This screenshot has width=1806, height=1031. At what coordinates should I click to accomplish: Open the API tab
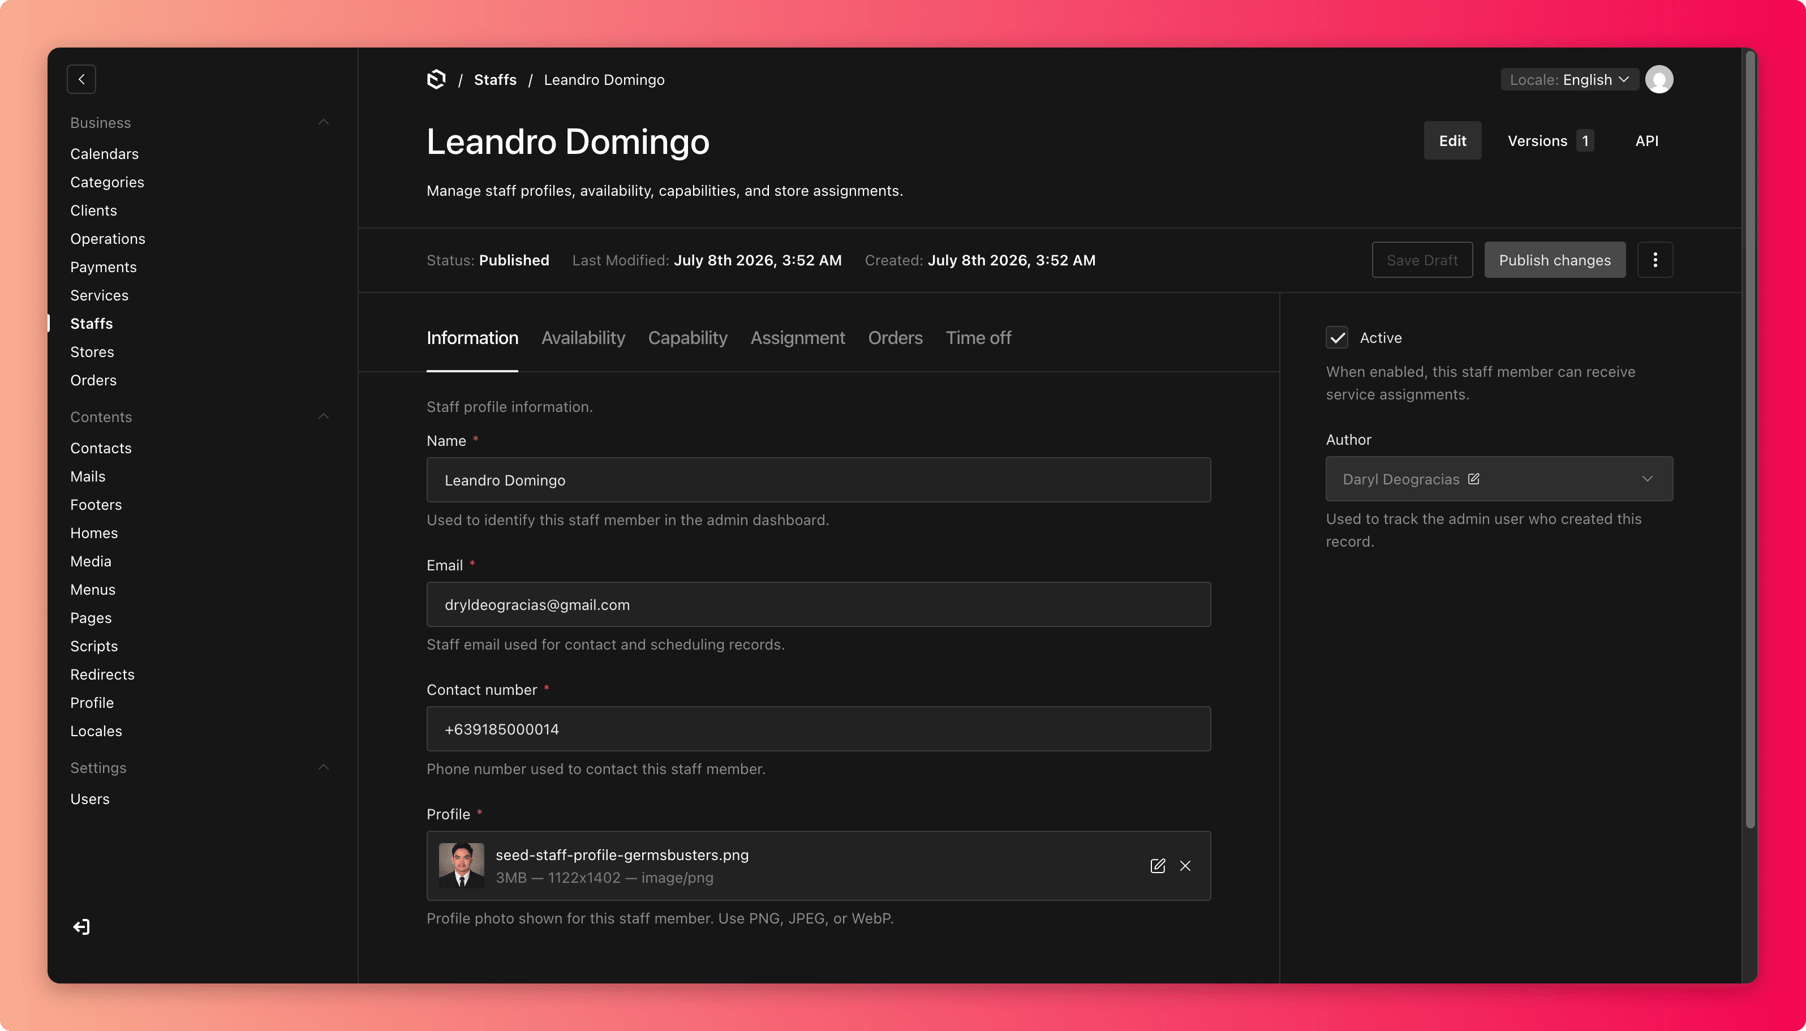click(x=1646, y=141)
